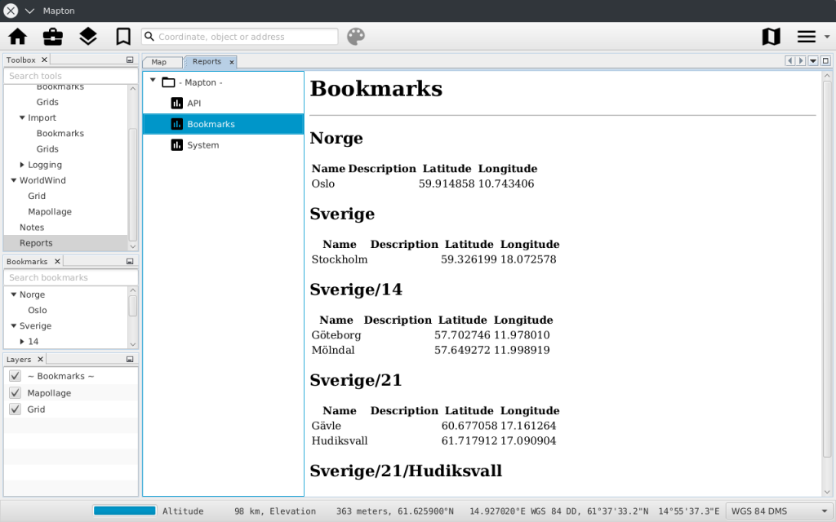The width and height of the screenshot is (836, 522).
Task: Select the map icon at top right
Action: [771, 36]
